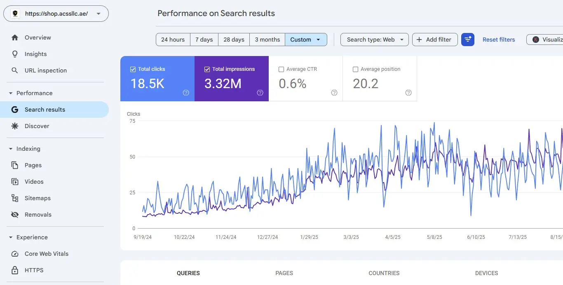Screen dimensions: 563x285
Task: Open Overview using the home icon
Action: coord(15,37)
